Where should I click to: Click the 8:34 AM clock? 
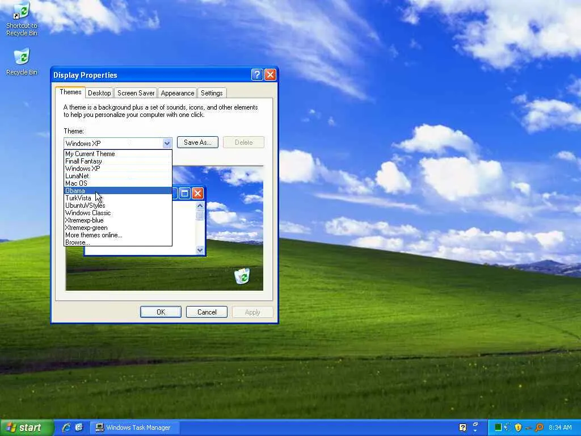click(560, 427)
